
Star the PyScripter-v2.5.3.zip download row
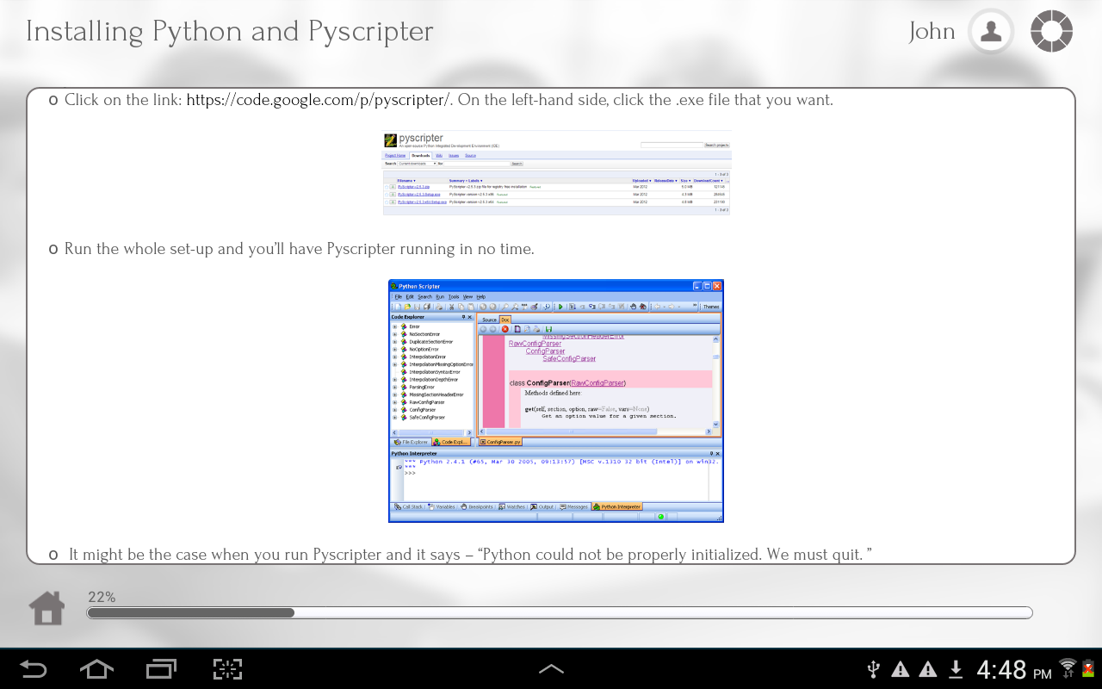pos(386,186)
